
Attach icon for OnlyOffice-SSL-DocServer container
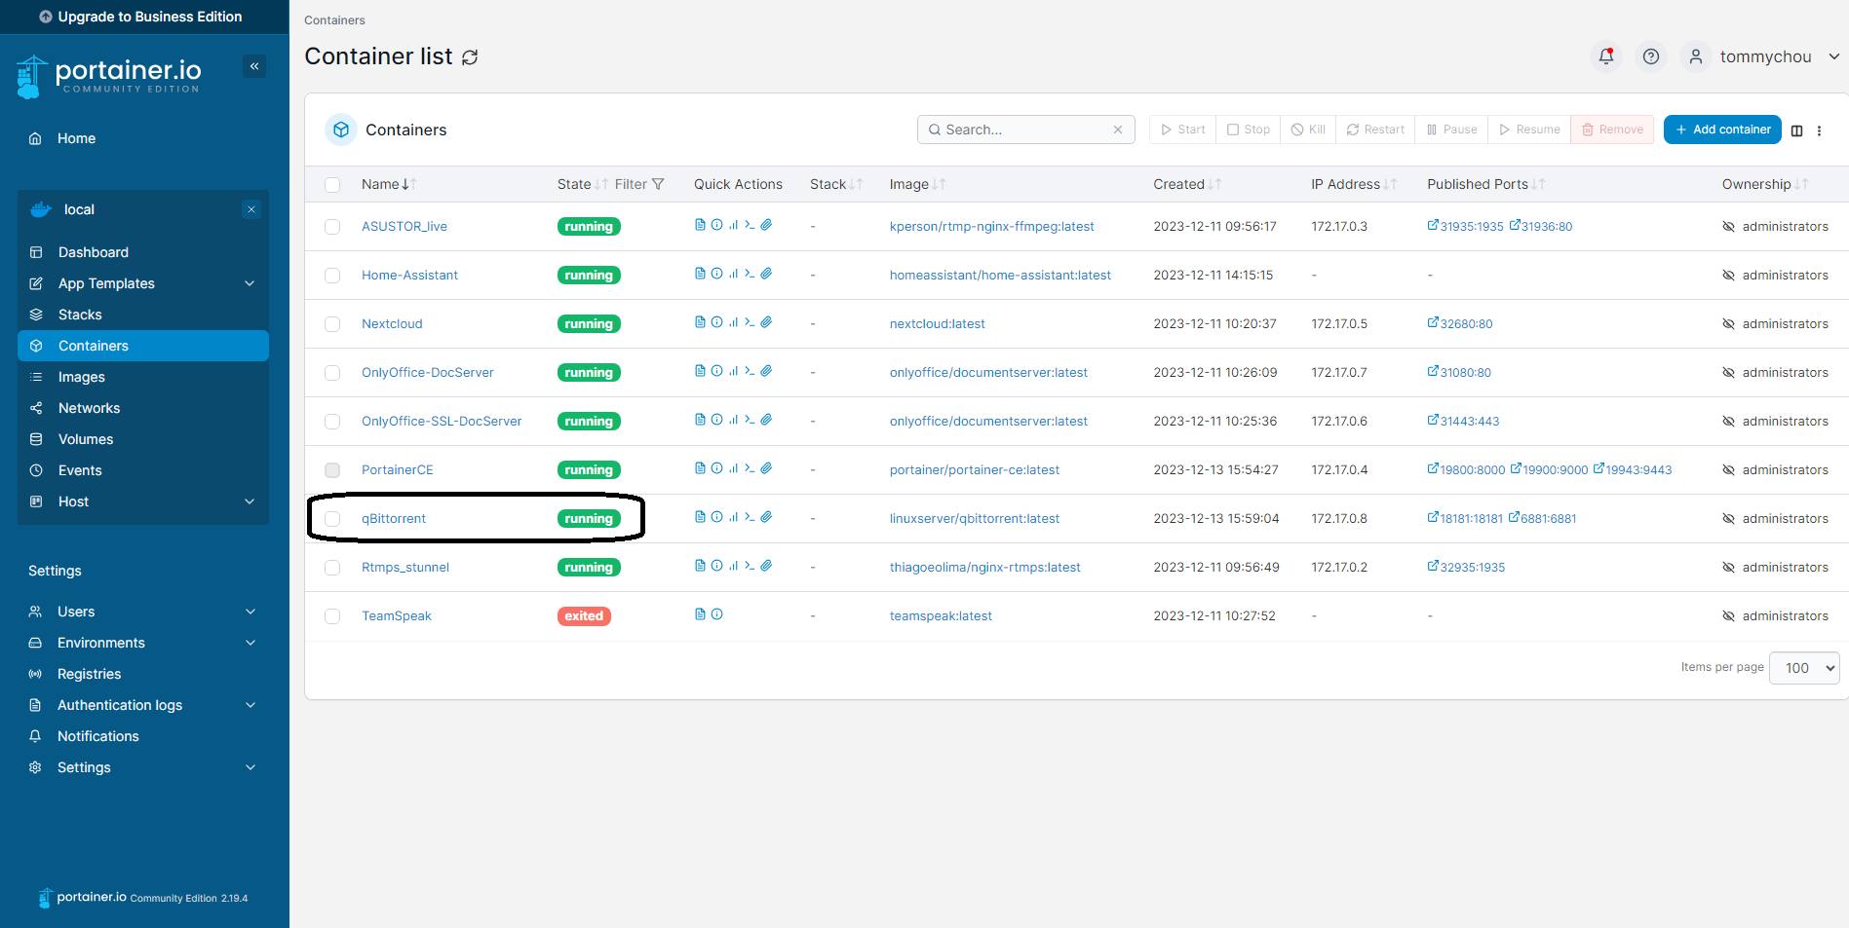coord(767,420)
